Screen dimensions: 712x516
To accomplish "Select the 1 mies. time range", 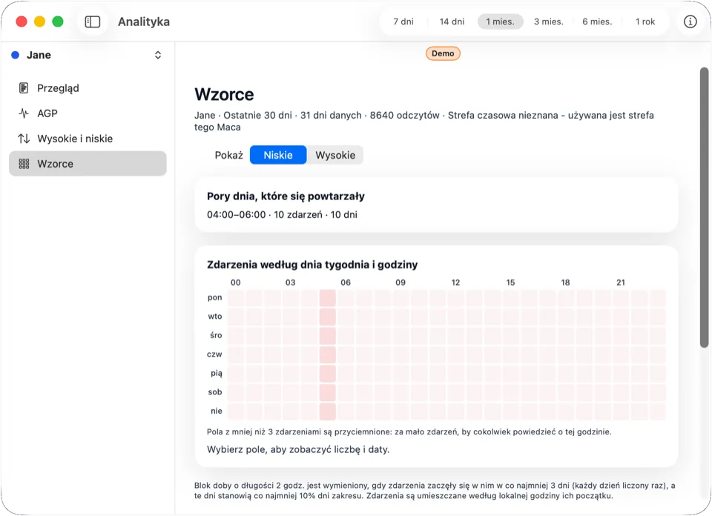I will click(x=500, y=21).
